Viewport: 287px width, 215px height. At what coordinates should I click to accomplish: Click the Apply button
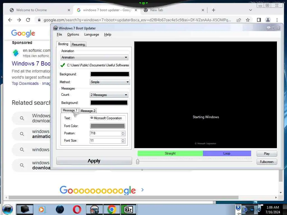94,161
